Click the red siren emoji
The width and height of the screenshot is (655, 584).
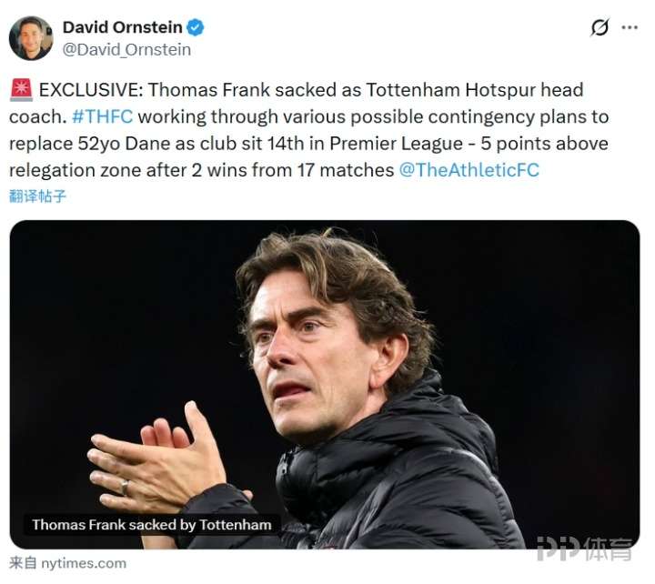(21, 90)
